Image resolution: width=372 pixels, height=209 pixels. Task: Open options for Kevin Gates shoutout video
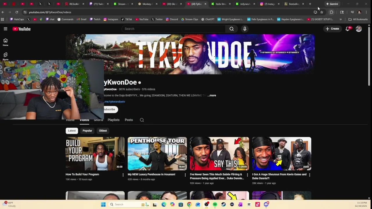(x=310, y=175)
